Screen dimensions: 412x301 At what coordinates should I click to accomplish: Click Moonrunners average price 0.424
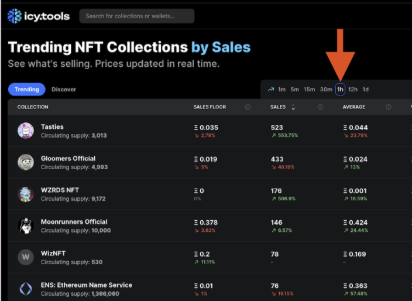(355, 223)
